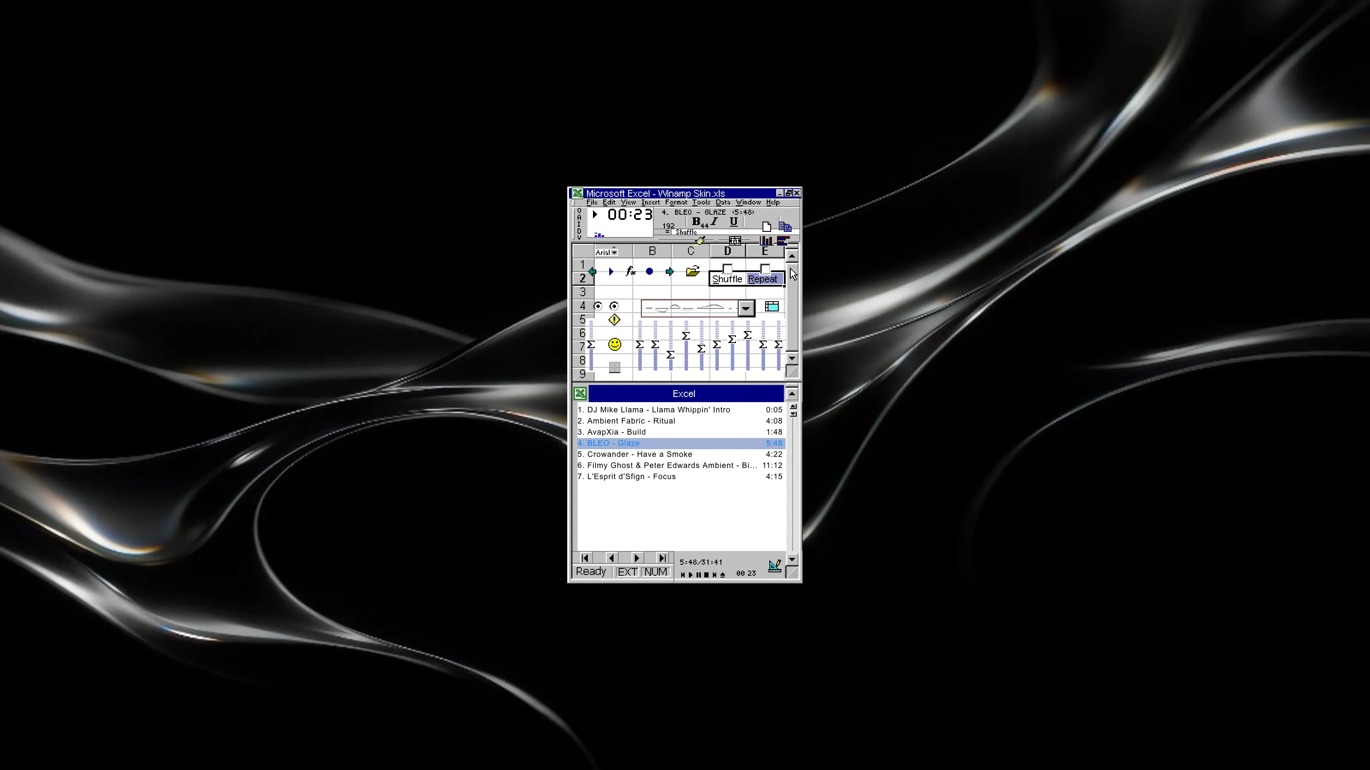The image size is (1370, 770).
Task: Click the yellow smiley face icon
Action: pos(614,344)
